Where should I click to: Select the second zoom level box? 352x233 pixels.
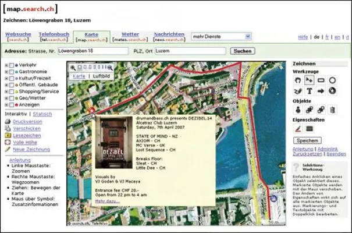click(x=85, y=67)
